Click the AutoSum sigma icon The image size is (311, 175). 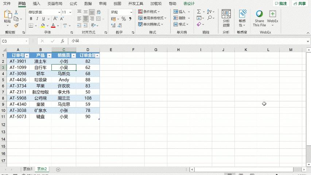click(x=199, y=12)
